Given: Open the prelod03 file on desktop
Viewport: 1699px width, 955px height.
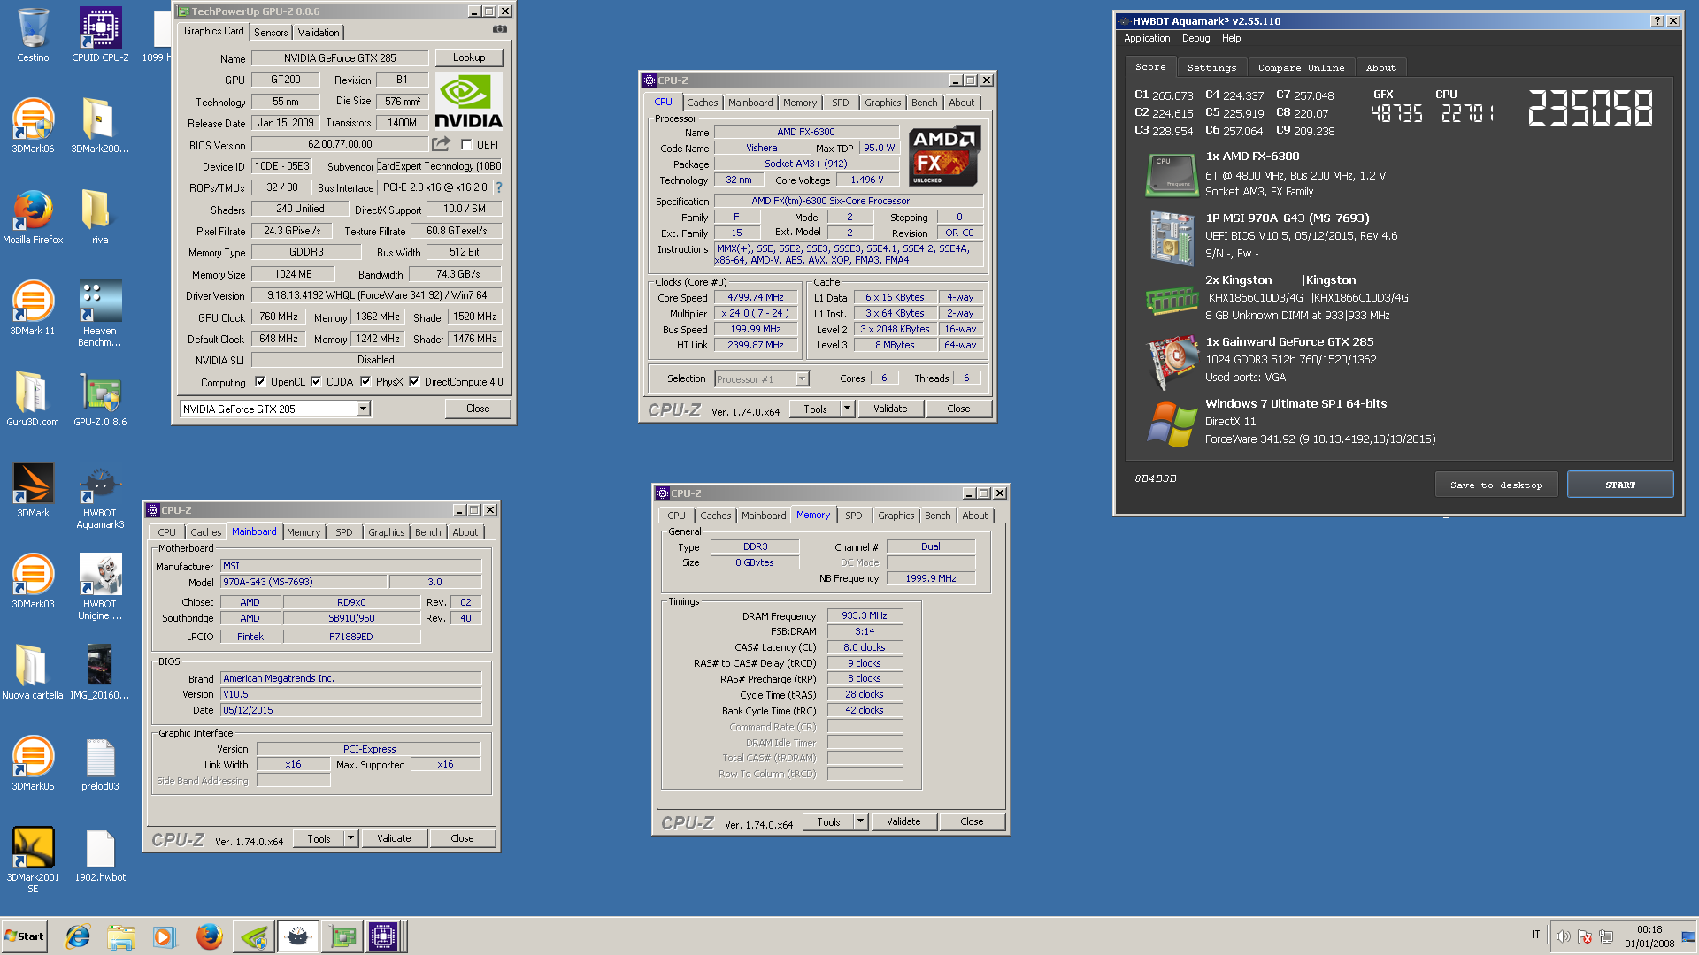Looking at the screenshot, I should (x=100, y=764).
